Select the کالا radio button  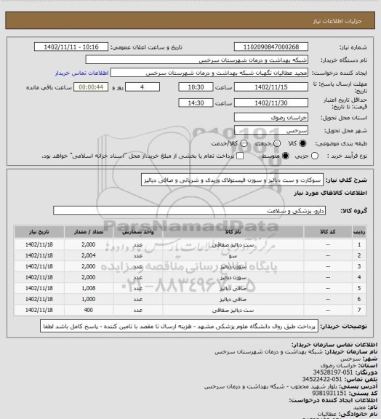coord(302,143)
